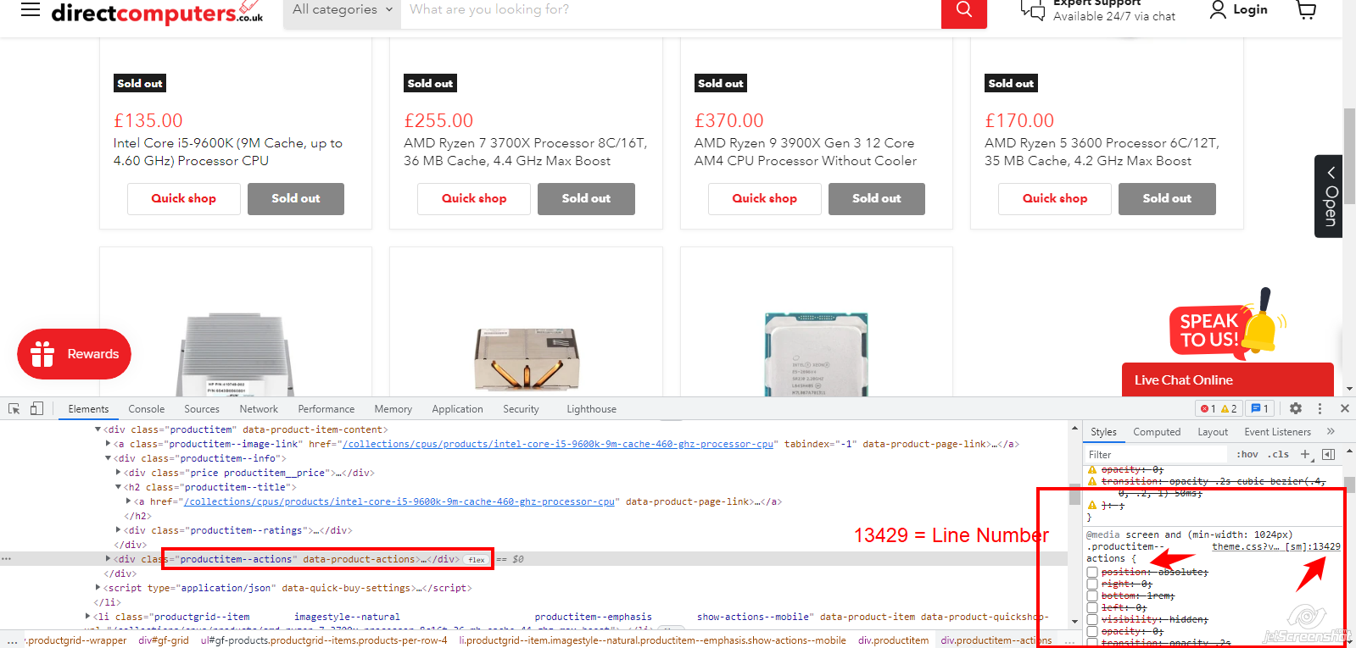The image size is (1356, 648).
Task: Open the expert support chat icon
Action: (x=1032, y=10)
